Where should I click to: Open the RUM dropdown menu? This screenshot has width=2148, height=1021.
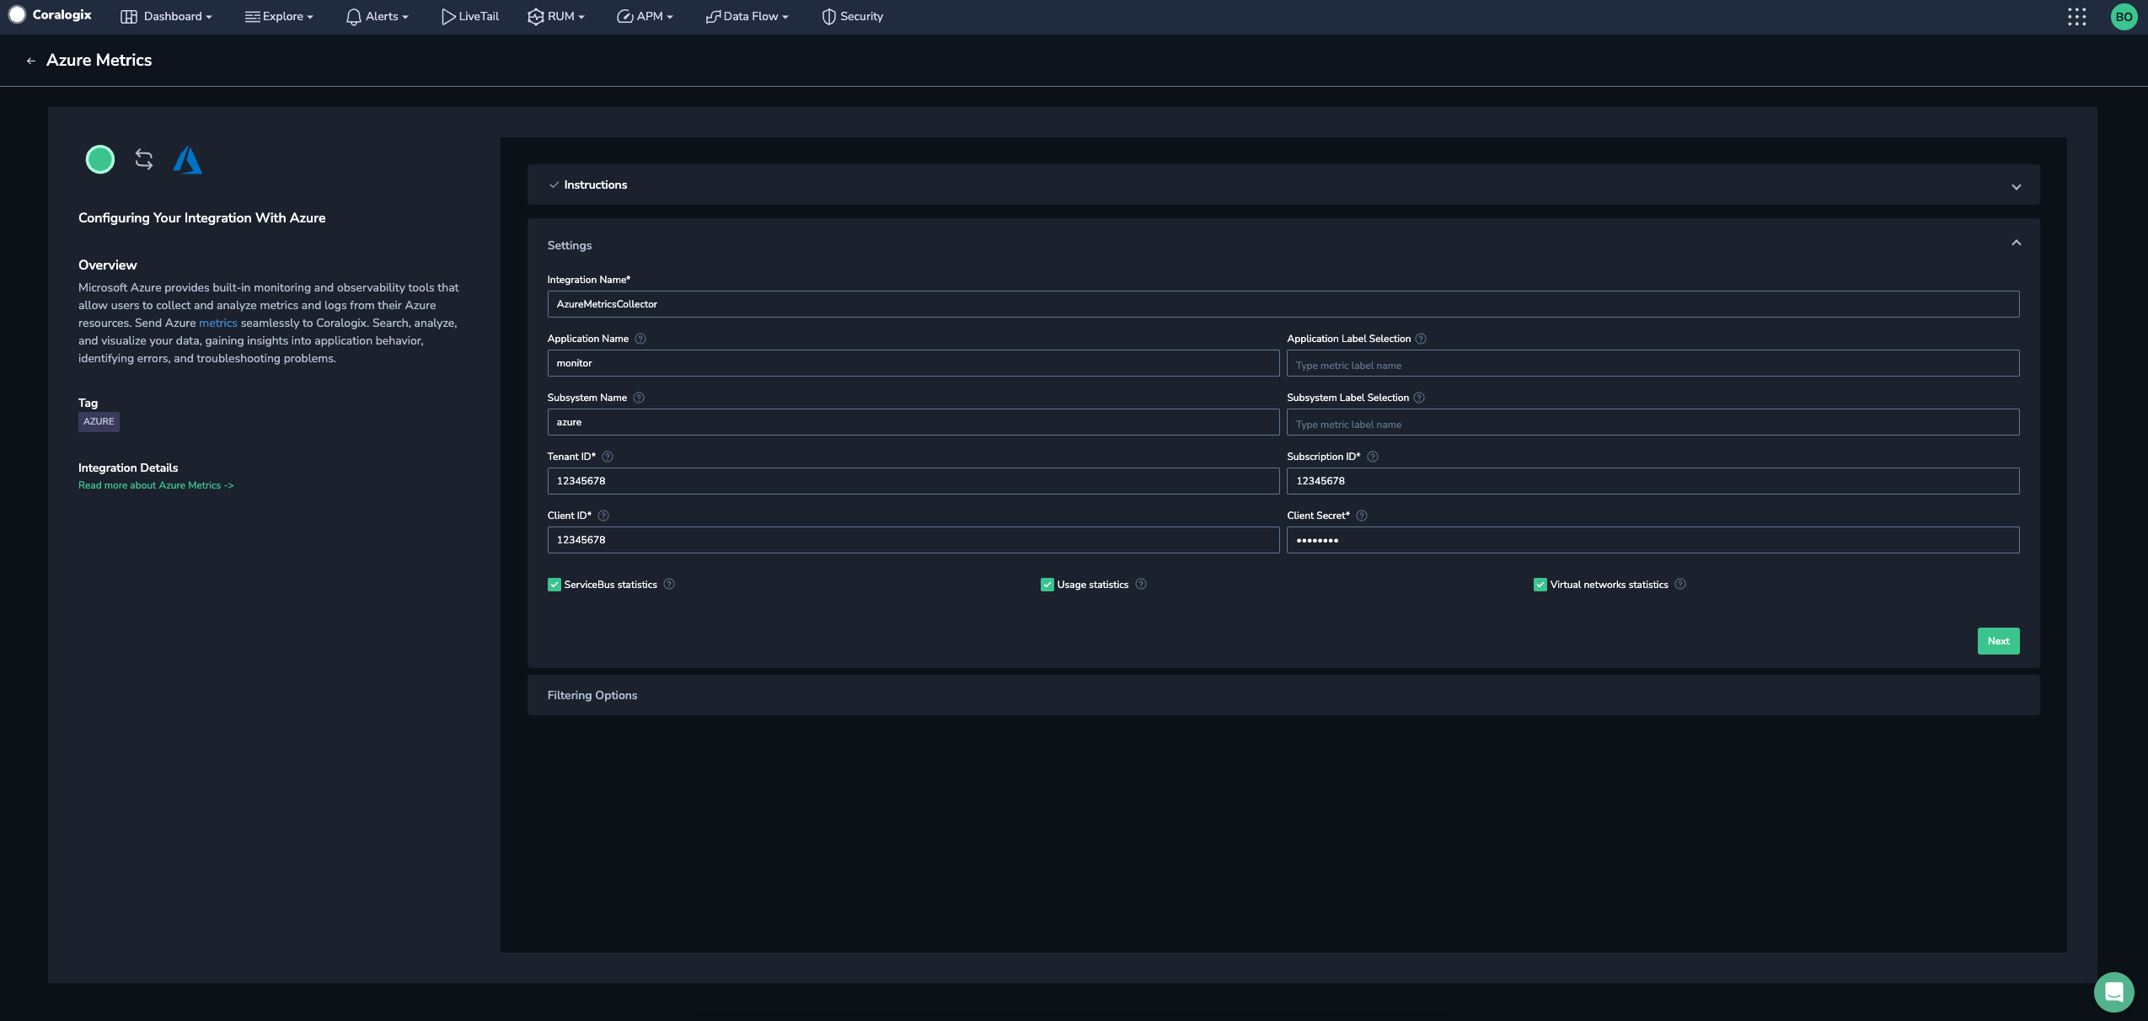[x=556, y=16]
